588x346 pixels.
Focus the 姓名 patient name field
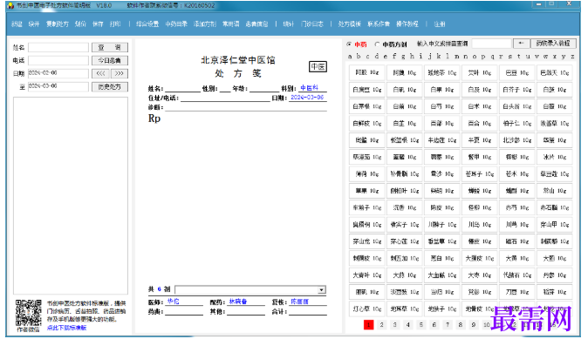[58, 47]
